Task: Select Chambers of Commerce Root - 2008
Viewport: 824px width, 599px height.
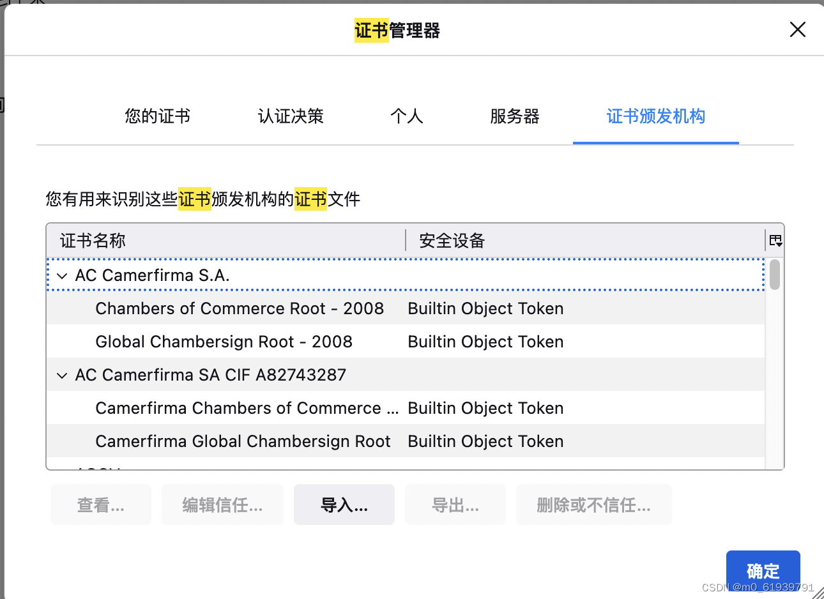Action: click(240, 308)
